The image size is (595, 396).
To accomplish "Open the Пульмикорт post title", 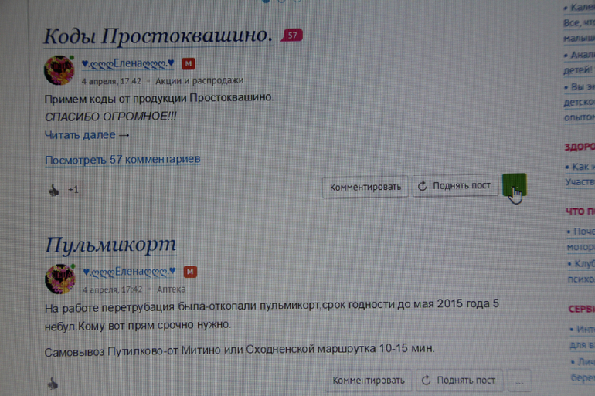I will [110, 245].
